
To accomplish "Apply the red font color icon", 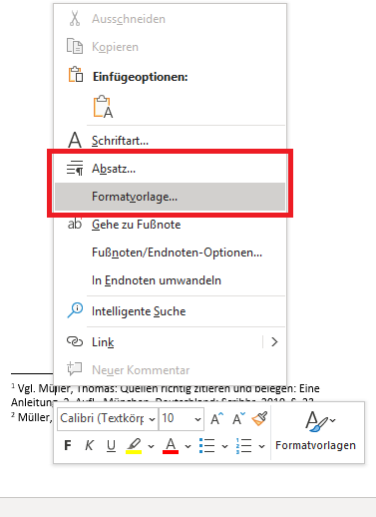I will click(171, 445).
